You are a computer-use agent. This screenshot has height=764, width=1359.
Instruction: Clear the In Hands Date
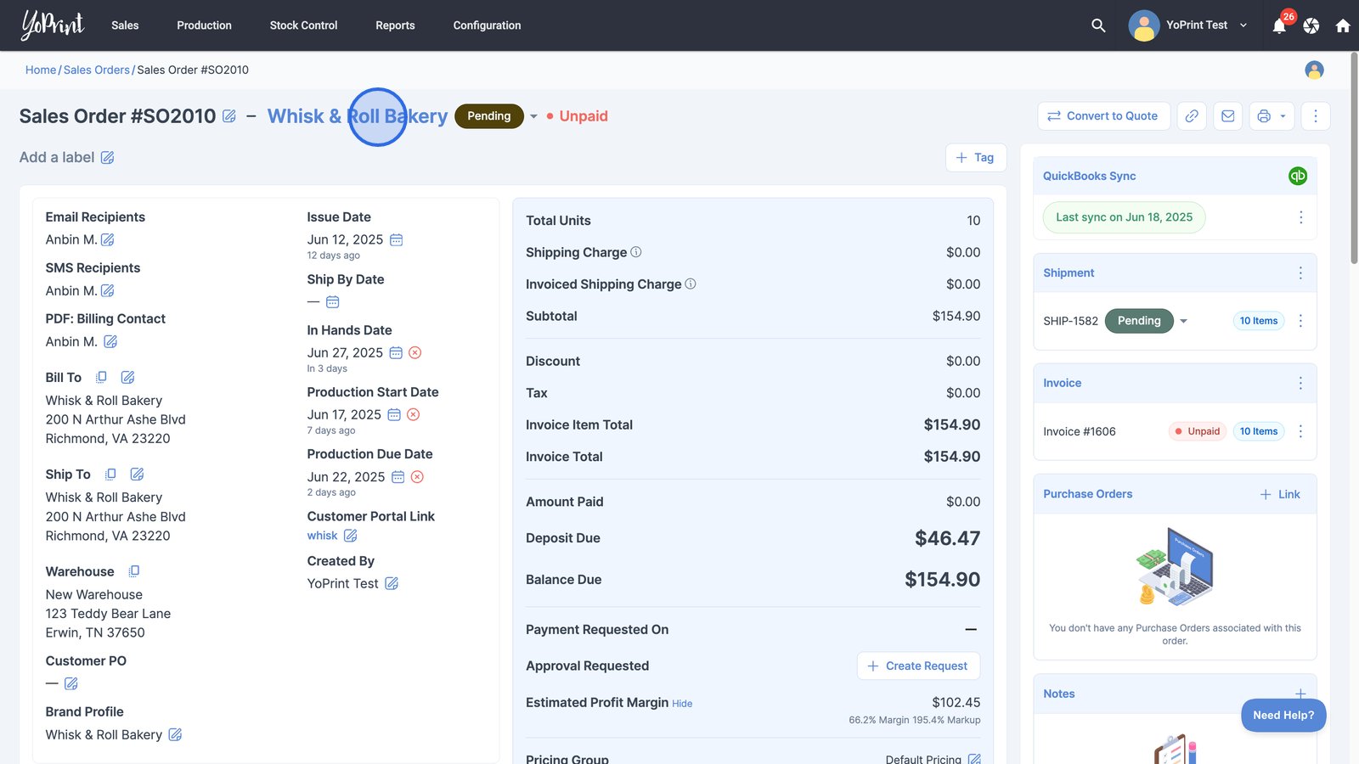(x=415, y=353)
